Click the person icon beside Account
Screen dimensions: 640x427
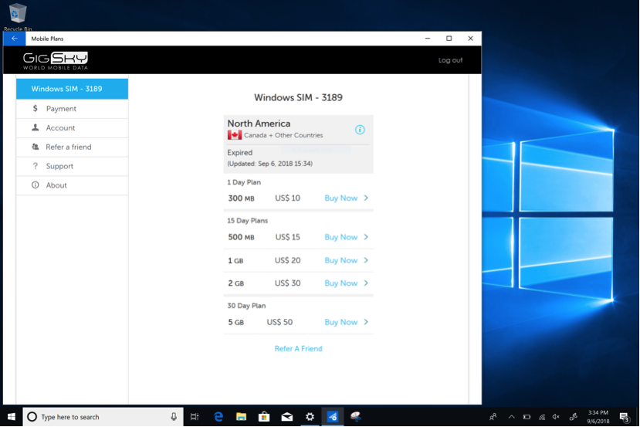tap(36, 127)
